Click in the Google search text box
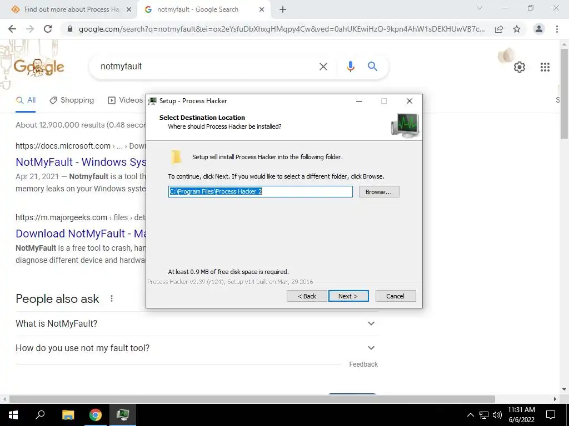The width and height of the screenshot is (569, 426). [x=207, y=67]
